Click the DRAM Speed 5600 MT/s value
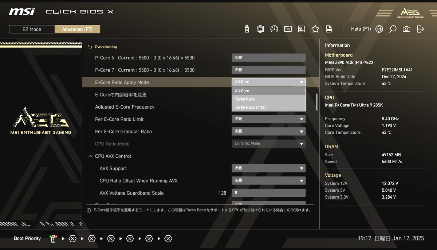Image resolution: width=437 pixels, height=250 pixels. [x=393, y=162]
